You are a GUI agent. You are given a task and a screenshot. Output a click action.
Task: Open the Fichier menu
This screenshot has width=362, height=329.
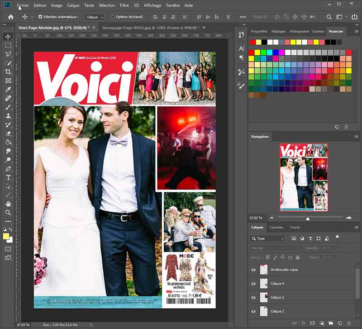(x=23, y=5)
